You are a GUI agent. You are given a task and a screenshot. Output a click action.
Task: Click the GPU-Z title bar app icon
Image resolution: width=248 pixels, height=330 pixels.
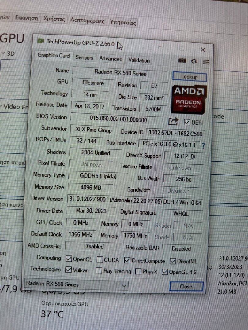40,40
